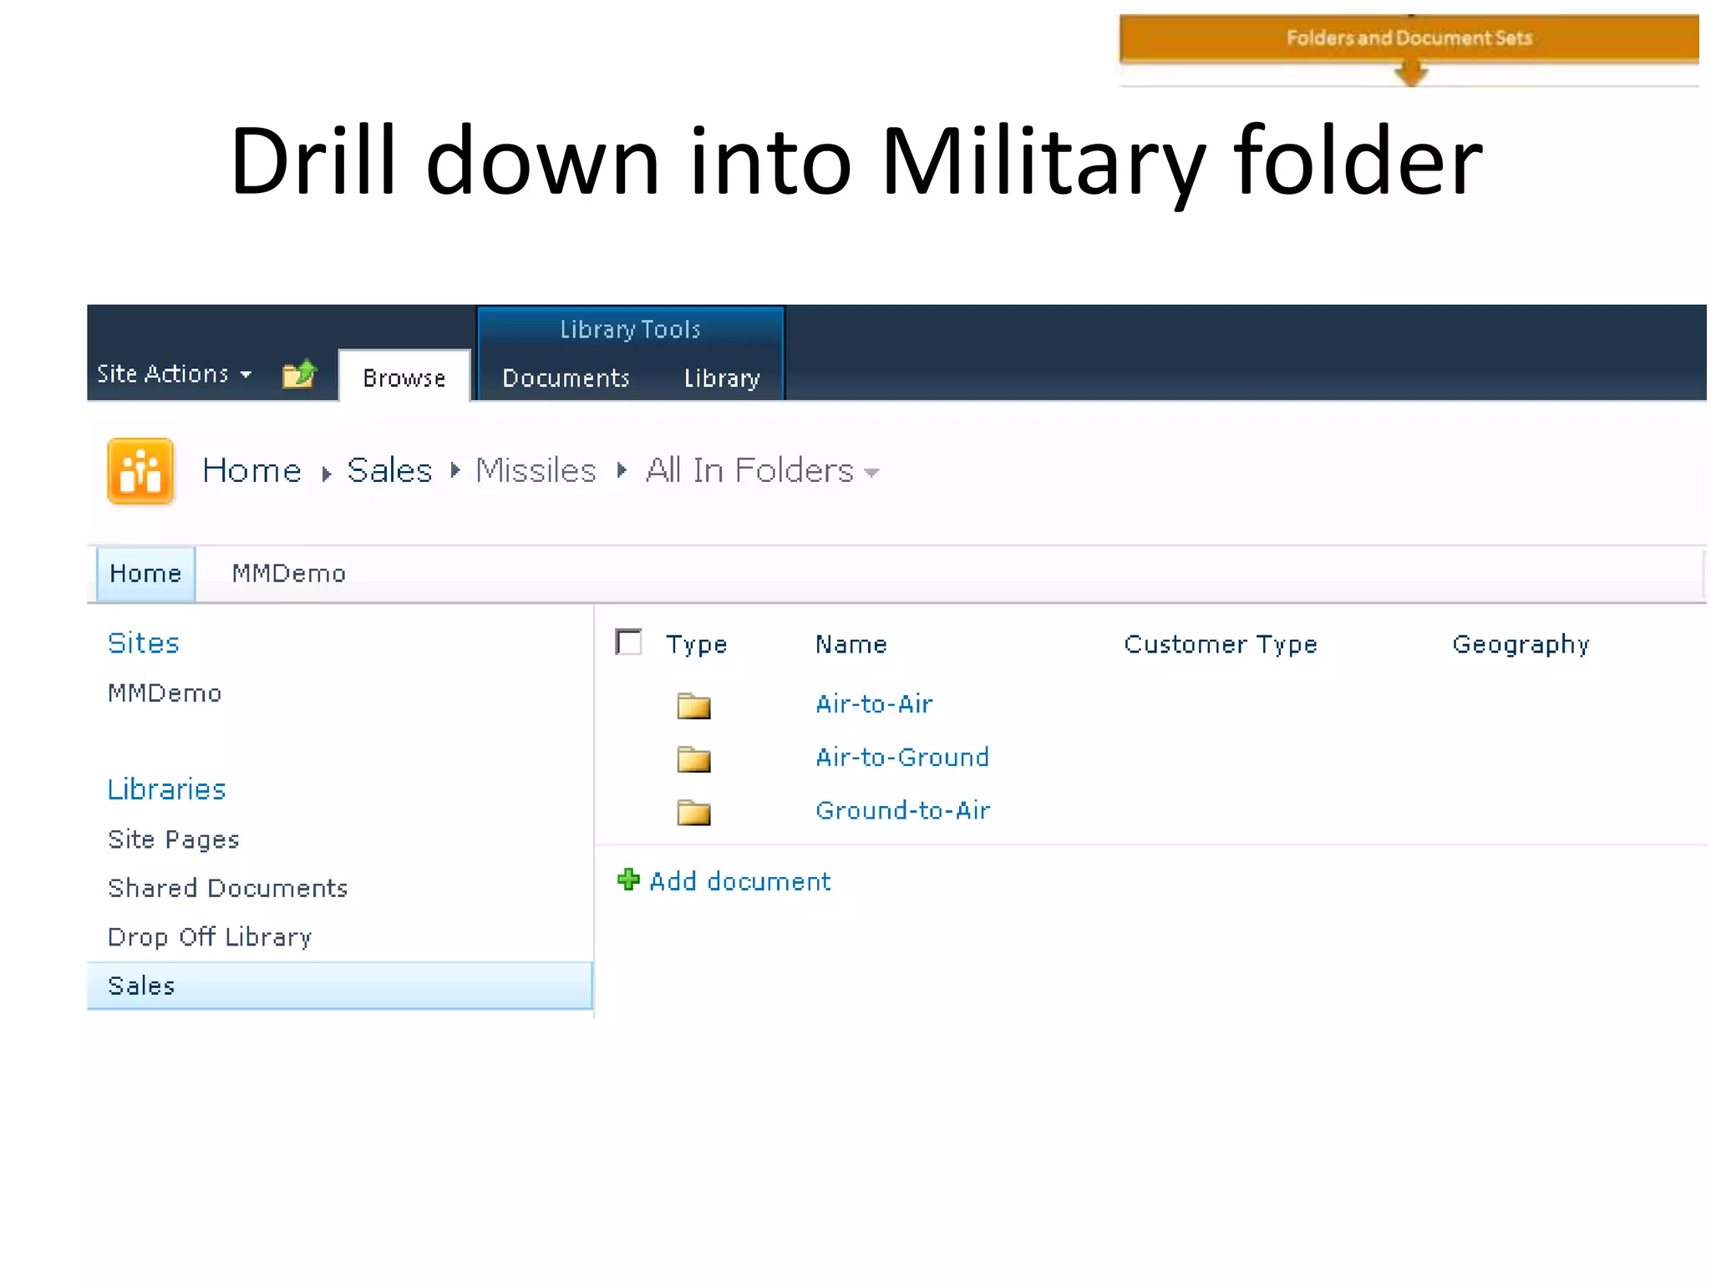Sort by the Name column header
This screenshot has height=1283, width=1711.
click(x=851, y=644)
